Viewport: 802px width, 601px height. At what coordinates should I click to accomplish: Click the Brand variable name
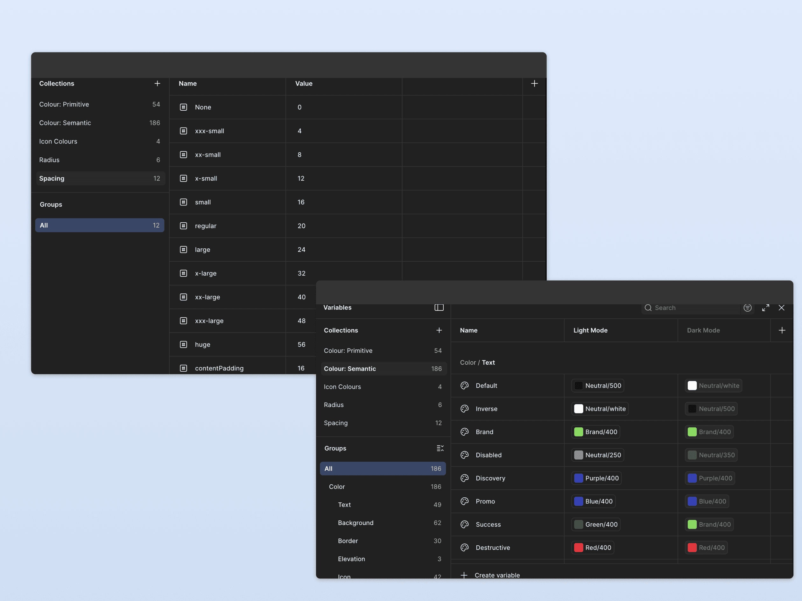pos(484,432)
